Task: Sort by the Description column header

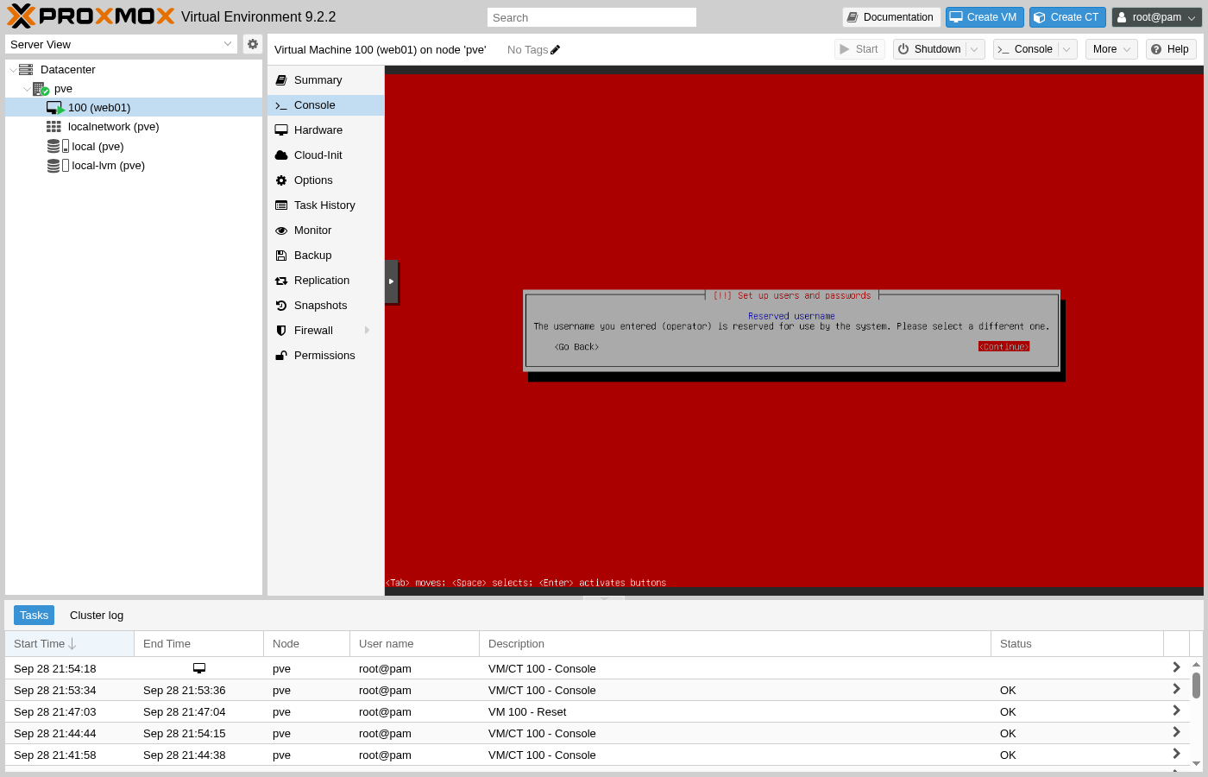Action: (x=735, y=644)
